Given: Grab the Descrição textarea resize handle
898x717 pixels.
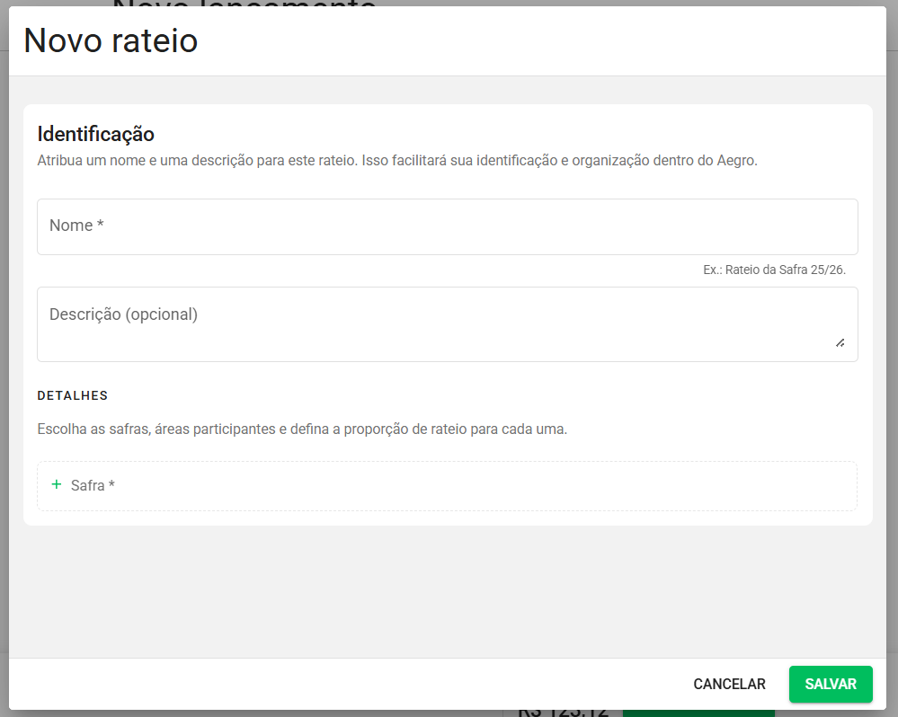Looking at the screenshot, I should 840,342.
